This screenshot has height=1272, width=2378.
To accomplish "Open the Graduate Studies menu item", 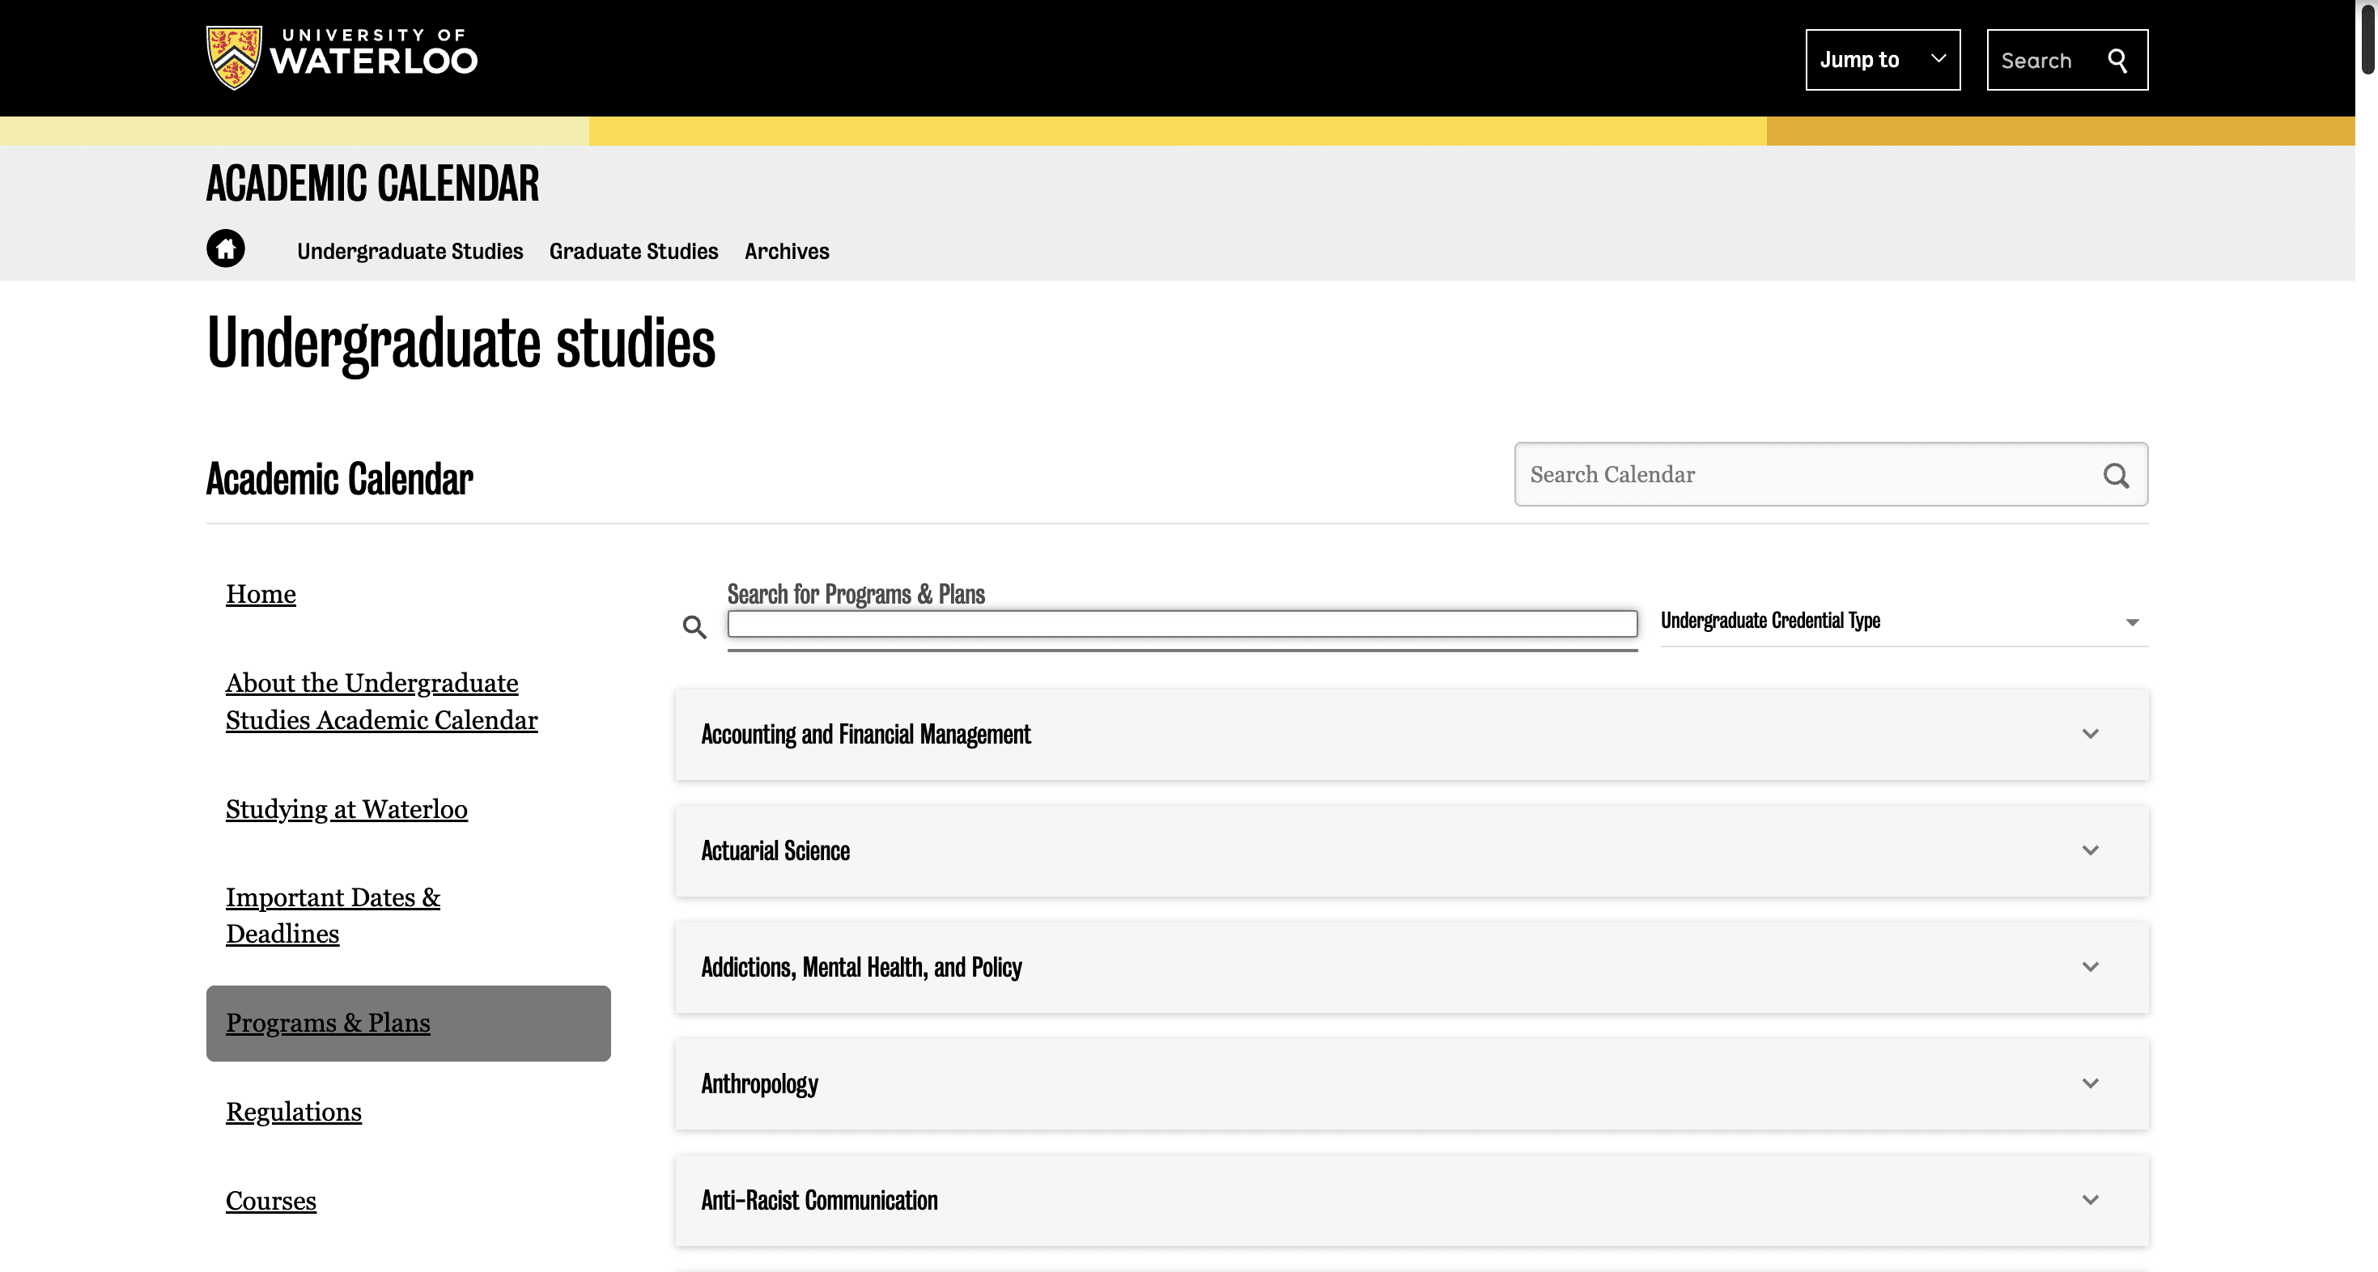I will coord(633,251).
